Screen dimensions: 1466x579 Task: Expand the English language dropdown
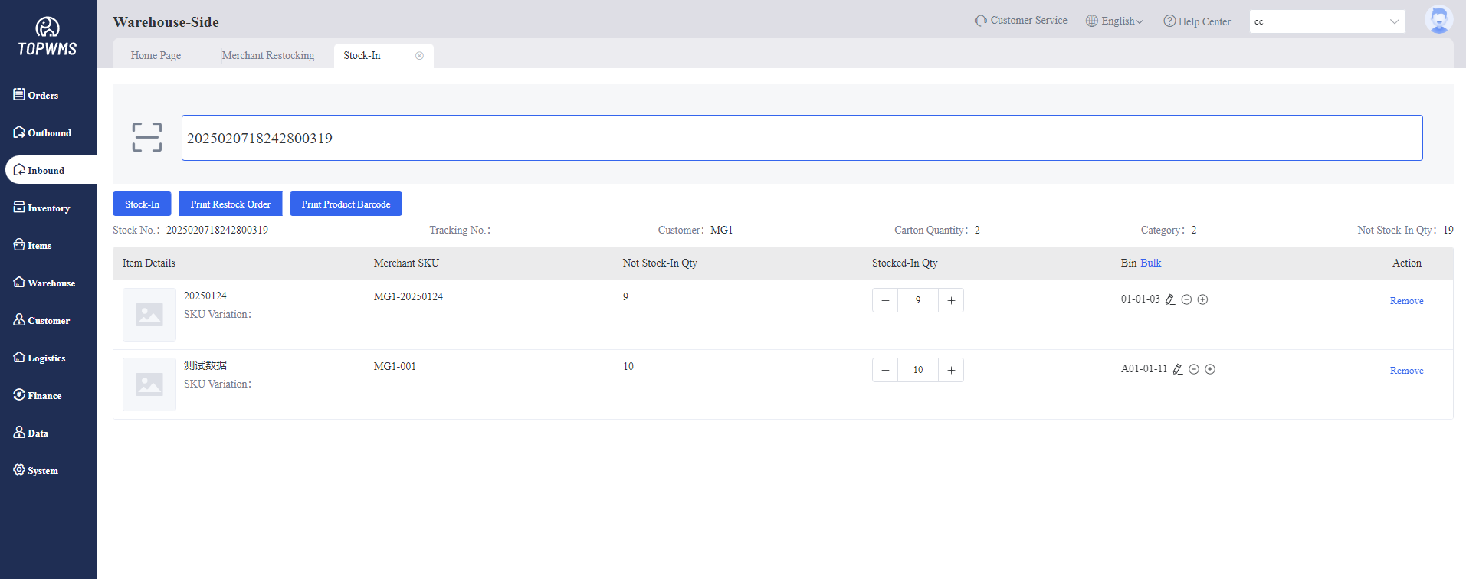click(x=1114, y=21)
